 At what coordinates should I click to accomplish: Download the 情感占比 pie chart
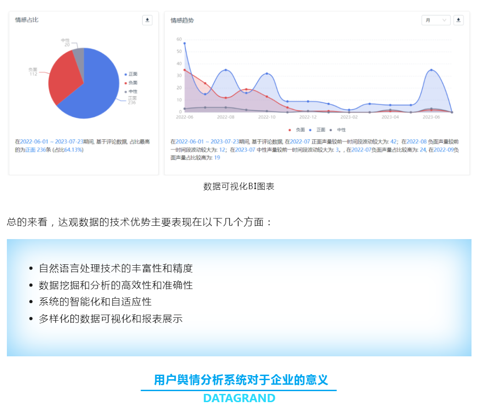pos(147,20)
